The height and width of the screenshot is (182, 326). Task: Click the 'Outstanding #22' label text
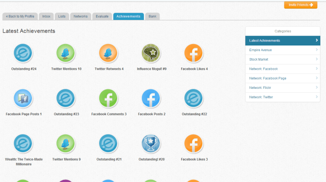coord(194,114)
